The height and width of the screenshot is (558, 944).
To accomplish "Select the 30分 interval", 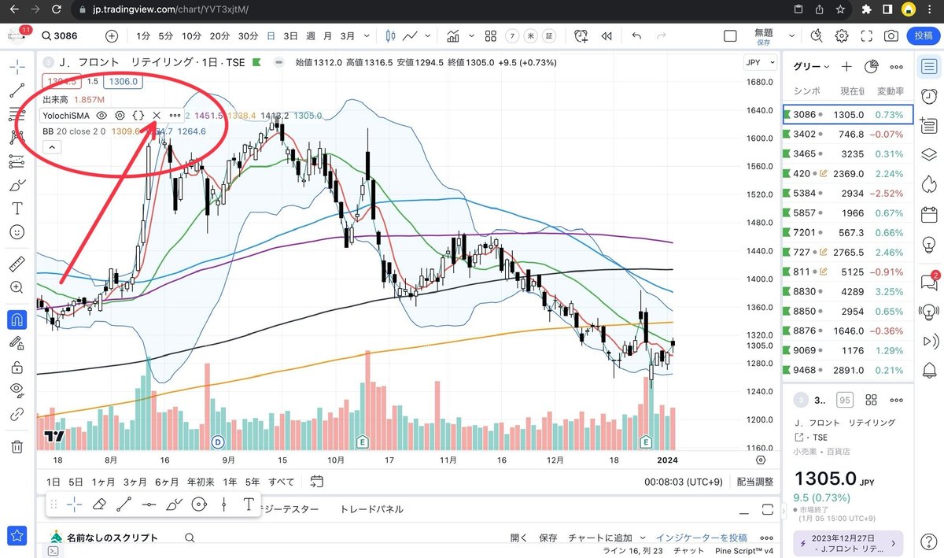I will pos(248,36).
